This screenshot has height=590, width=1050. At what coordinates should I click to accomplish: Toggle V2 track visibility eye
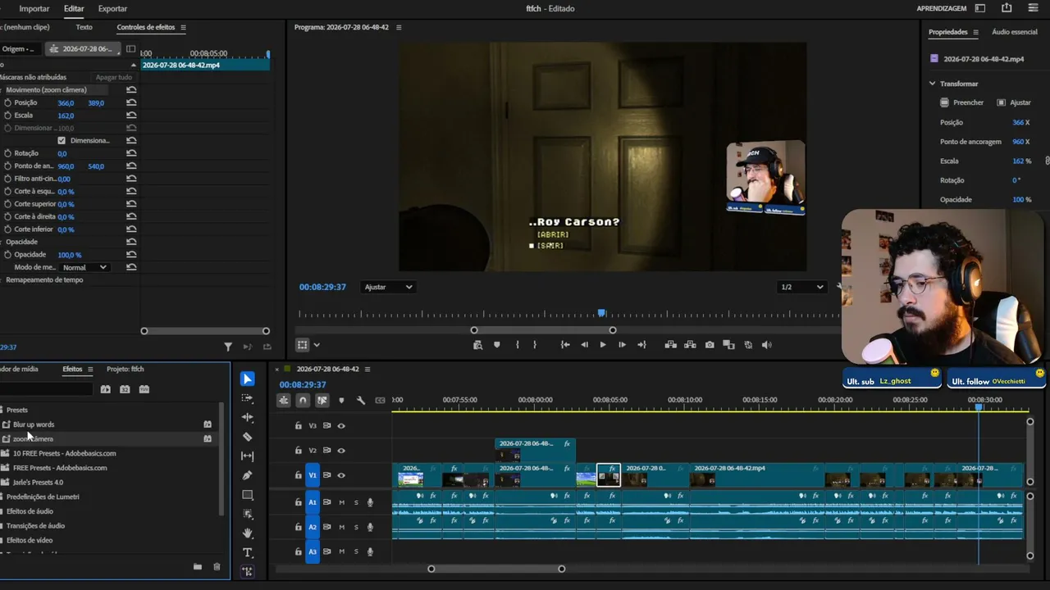tap(341, 451)
